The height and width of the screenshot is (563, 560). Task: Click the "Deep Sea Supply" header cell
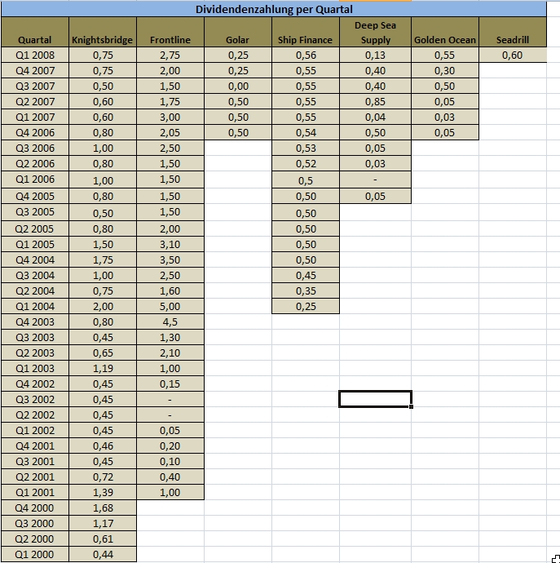tap(376, 32)
